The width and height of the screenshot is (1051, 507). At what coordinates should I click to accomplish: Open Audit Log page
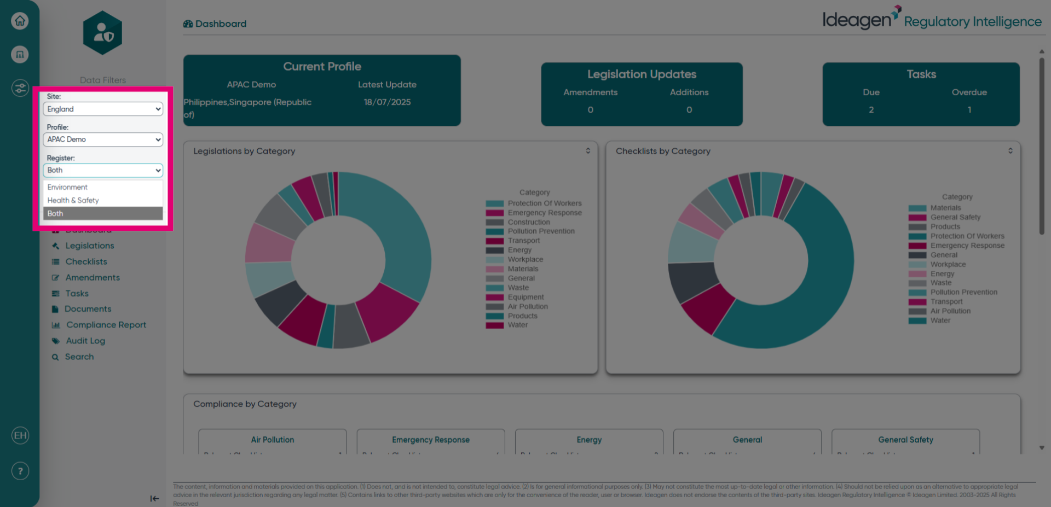coord(85,341)
